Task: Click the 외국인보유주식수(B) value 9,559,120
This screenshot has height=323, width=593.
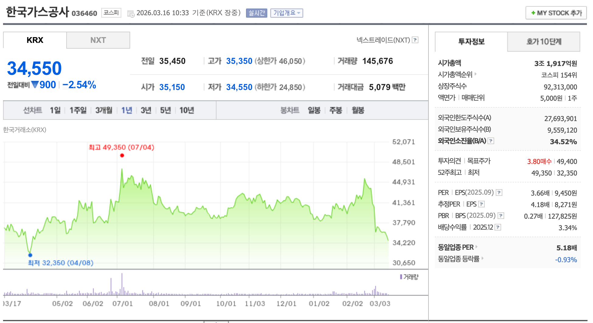Action: coord(562,130)
